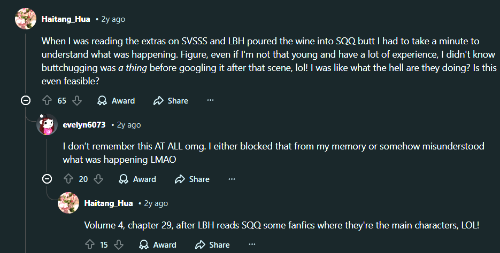500x253 pixels.
Task: Award the top comment by Haitang_Hua
Action: coord(116,100)
